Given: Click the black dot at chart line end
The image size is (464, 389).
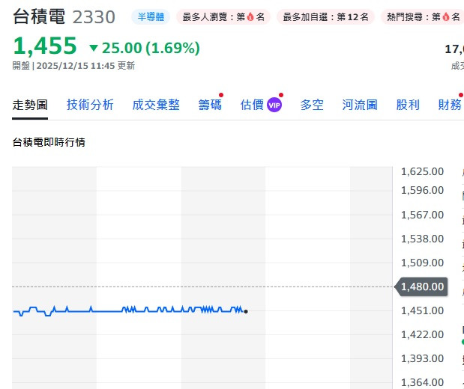Looking at the screenshot, I should [x=246, y=311].
